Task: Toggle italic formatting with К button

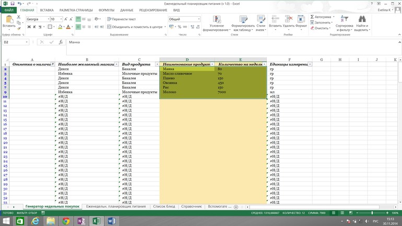Action: tap(34, 27)
